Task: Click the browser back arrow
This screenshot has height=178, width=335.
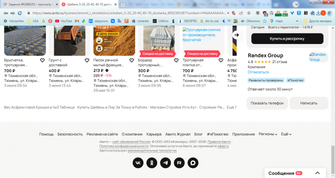Action: [x=6, y=13]
